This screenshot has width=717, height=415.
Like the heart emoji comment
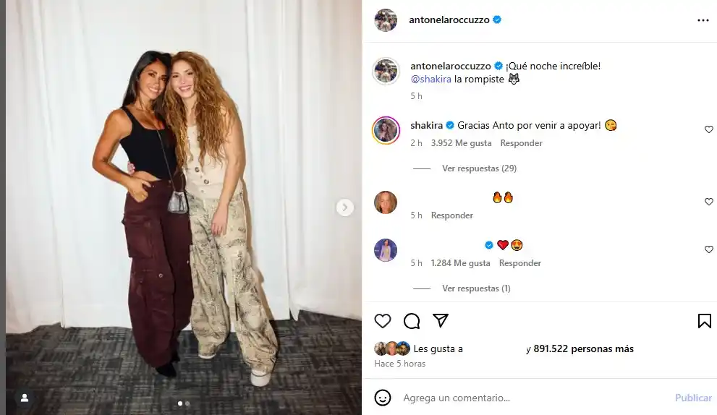[709, 249]
